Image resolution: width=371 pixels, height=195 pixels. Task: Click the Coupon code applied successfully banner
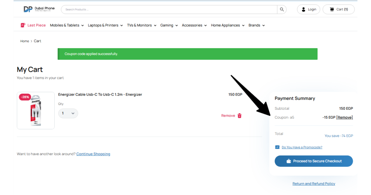pos(187,54)
